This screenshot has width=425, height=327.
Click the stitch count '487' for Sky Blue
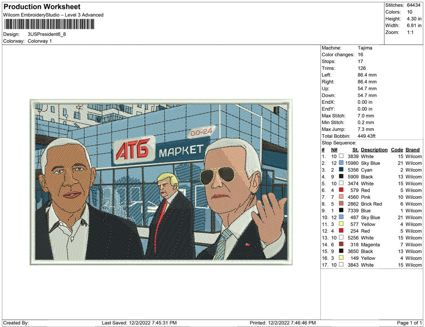coord(355,217)
